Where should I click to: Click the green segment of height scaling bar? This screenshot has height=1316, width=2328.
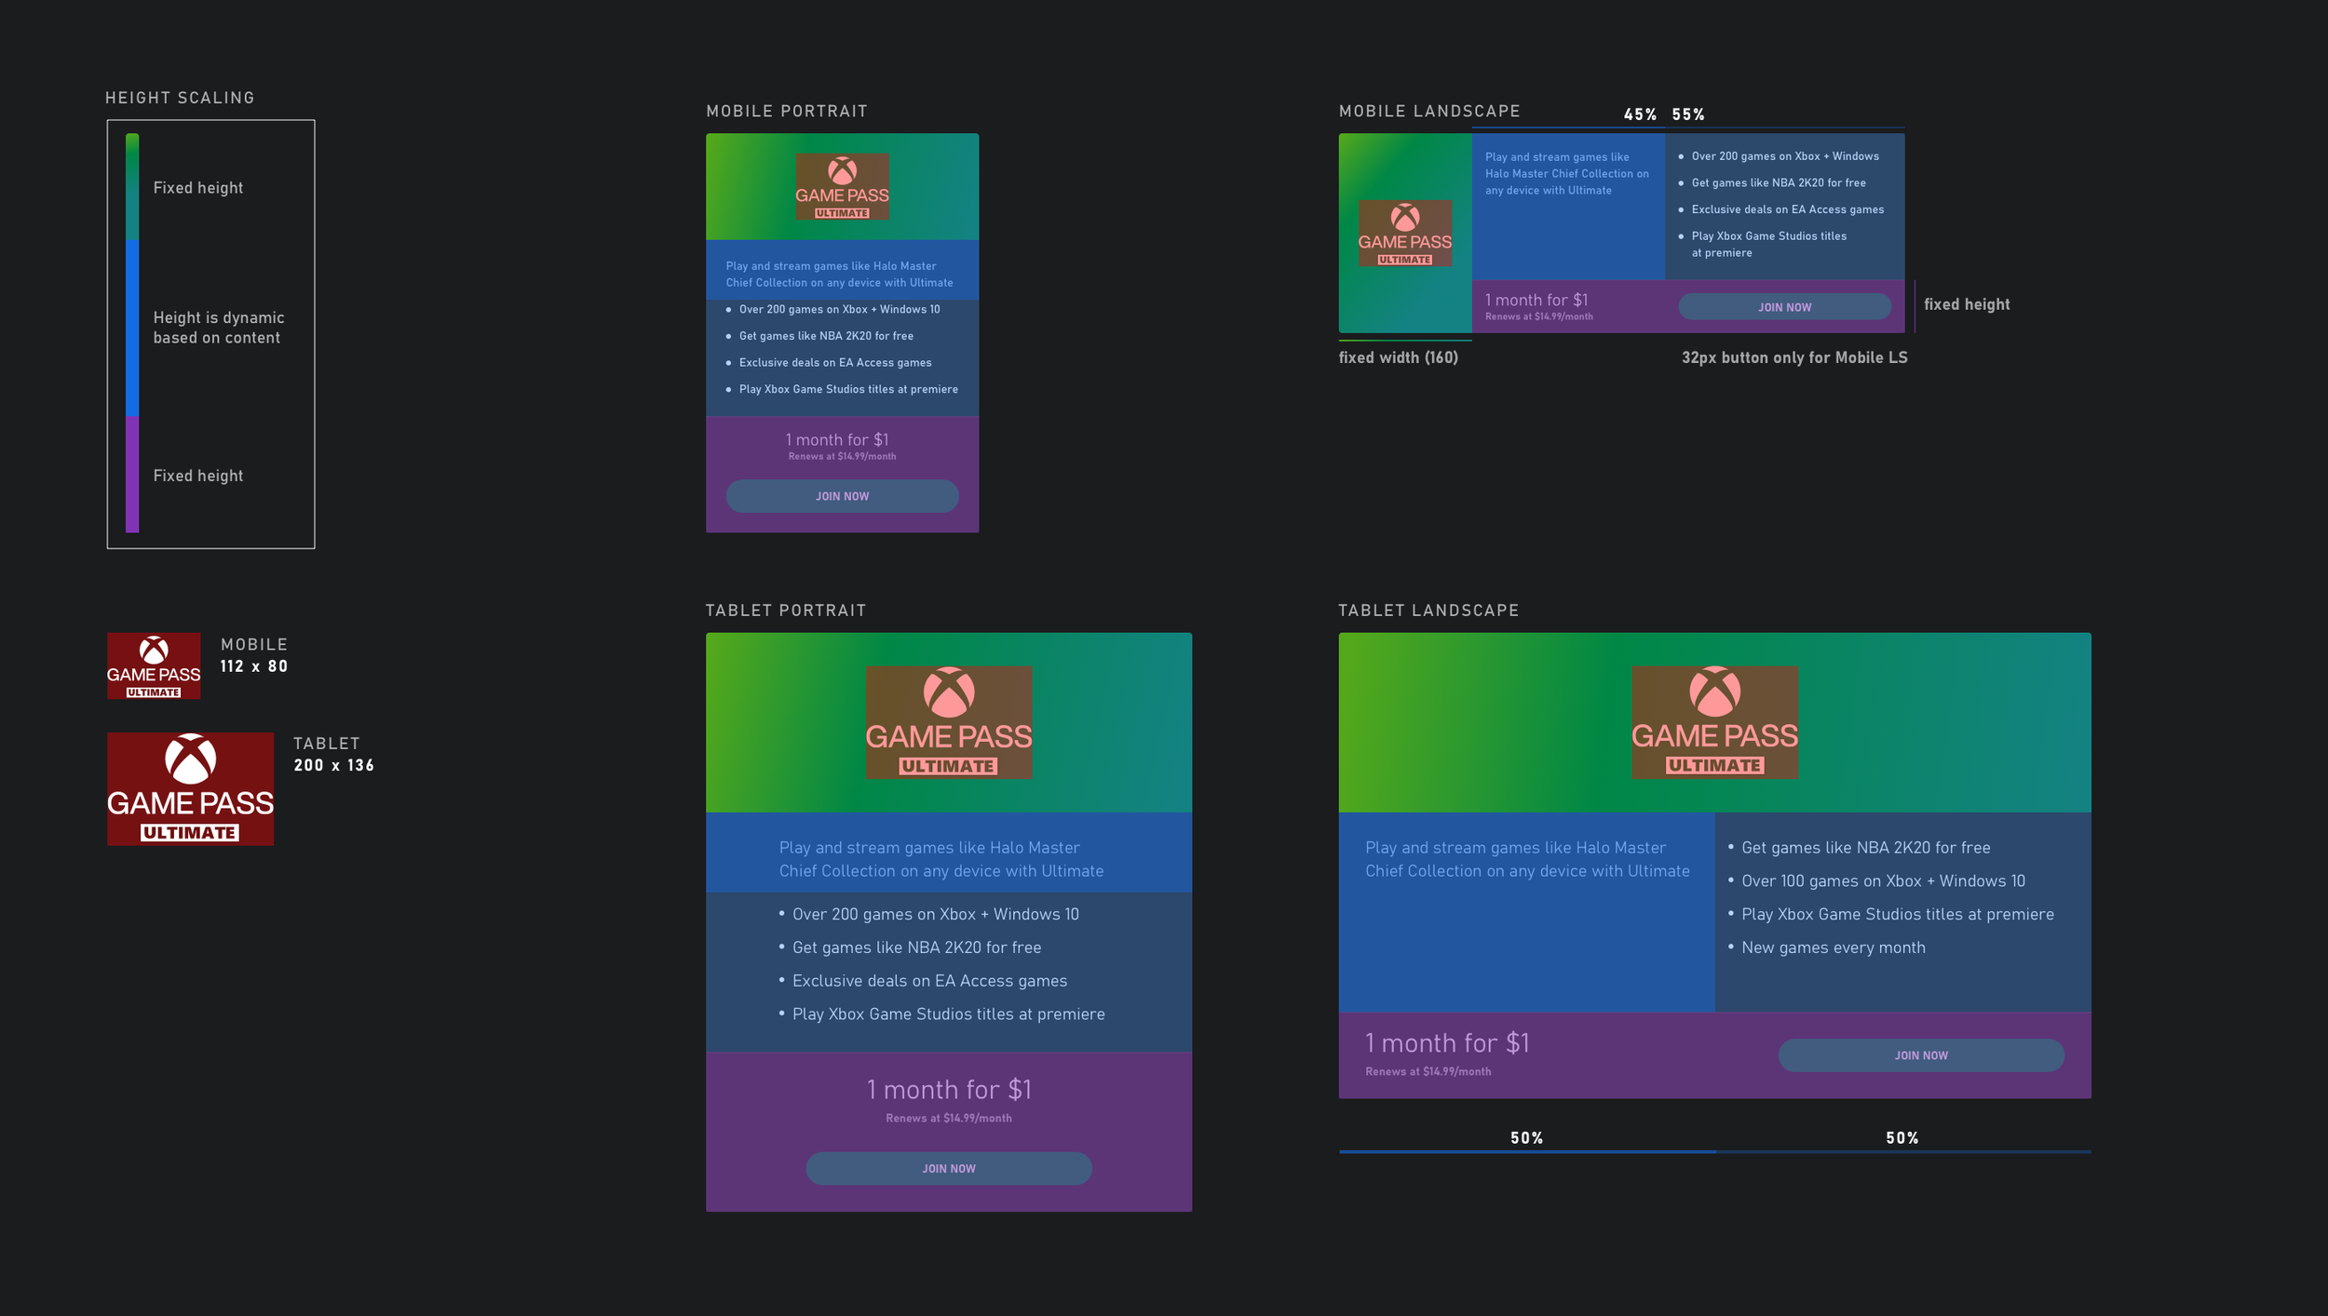132,186
